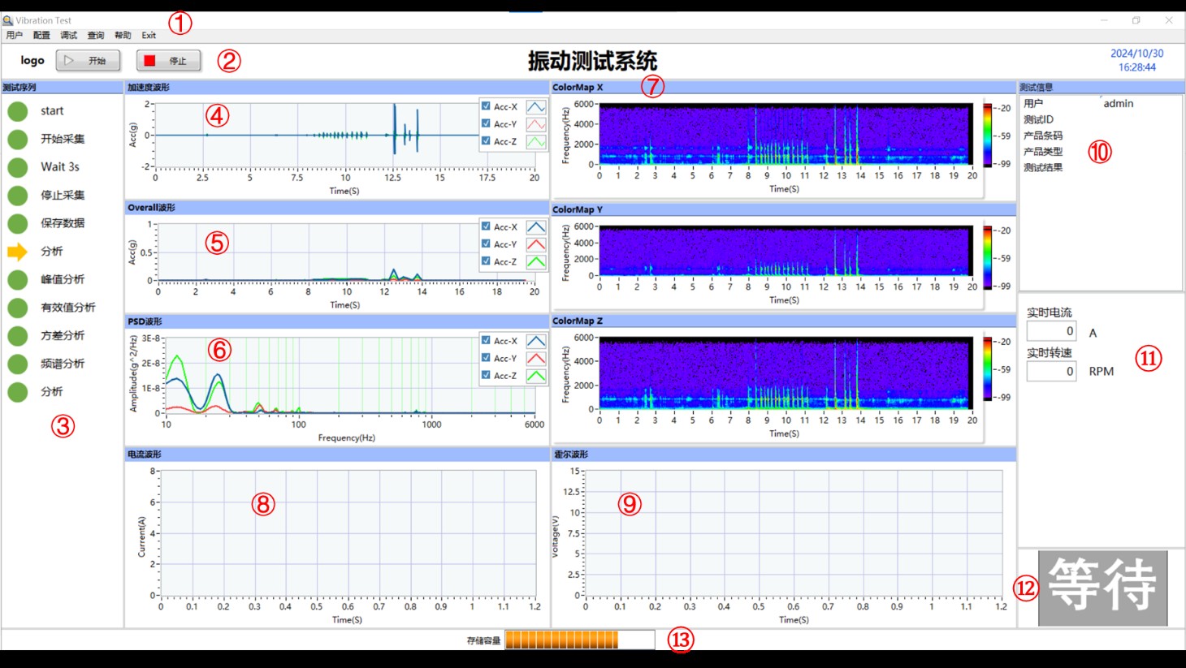The height and width of the screenshot is (668, 1186).
Task: Click the ColorMap X color scale ramp
Action: coord(988,136)
